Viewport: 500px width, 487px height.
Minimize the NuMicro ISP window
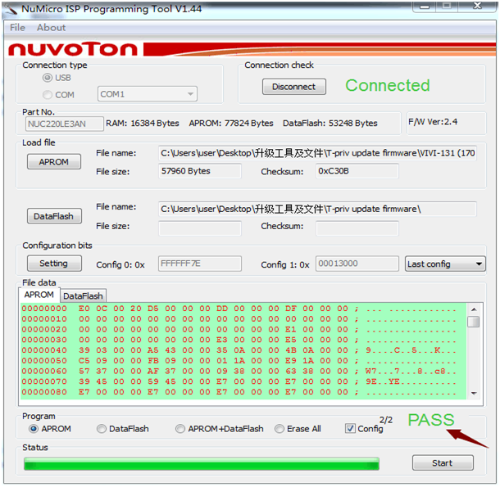point(425,7)
